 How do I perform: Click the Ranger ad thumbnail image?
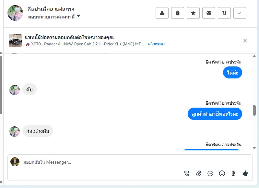[15, 41]
